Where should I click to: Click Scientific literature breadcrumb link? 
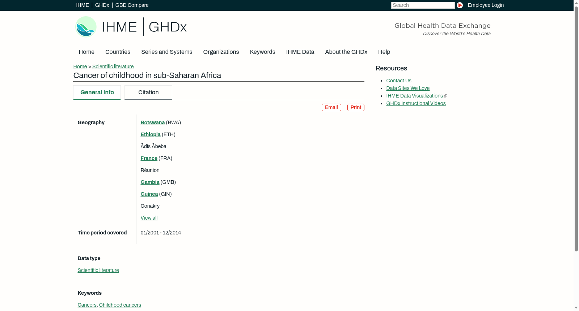113,66
